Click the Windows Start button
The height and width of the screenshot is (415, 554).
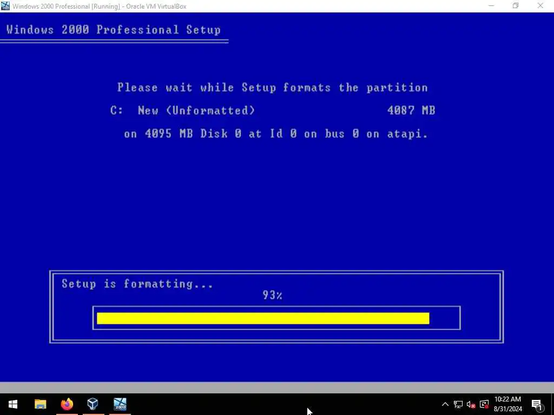point(13,404)
